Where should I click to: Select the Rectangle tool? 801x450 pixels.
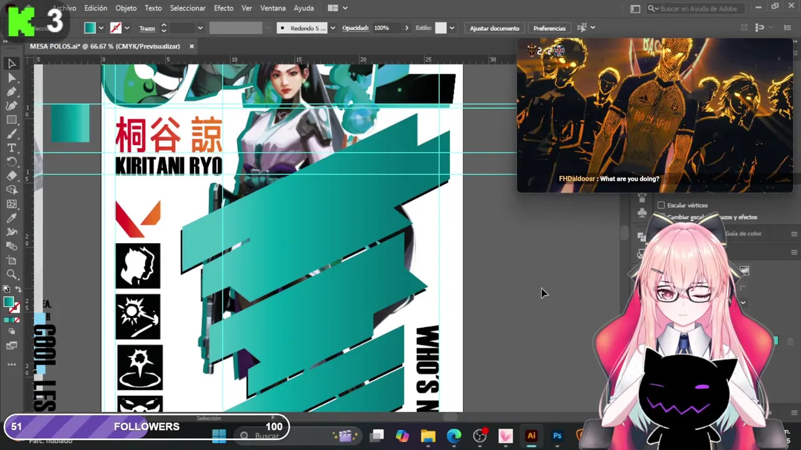(x=11, y=120)
